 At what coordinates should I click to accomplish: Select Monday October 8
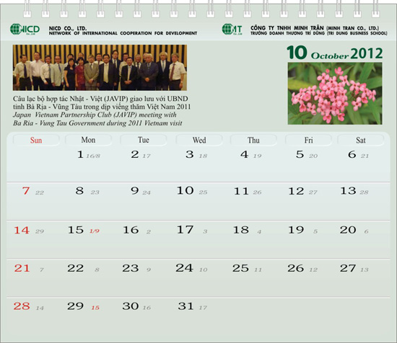click(x=79, y=190)
